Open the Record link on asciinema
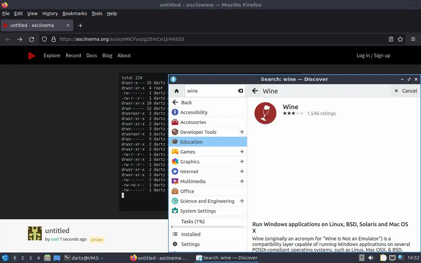The height and width of the screenshot is (263, 421). point(73,56)
